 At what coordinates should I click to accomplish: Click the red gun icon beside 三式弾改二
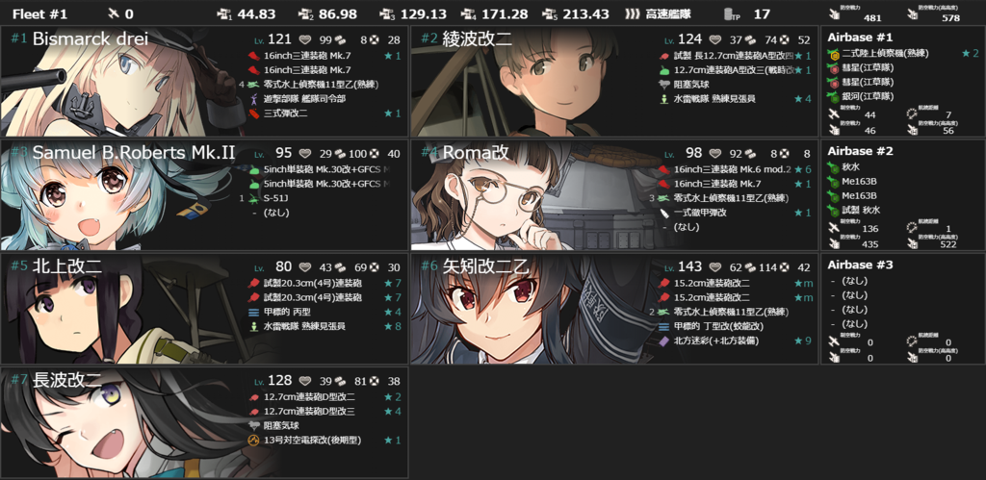pyautogui.click(x=253, y=114)
